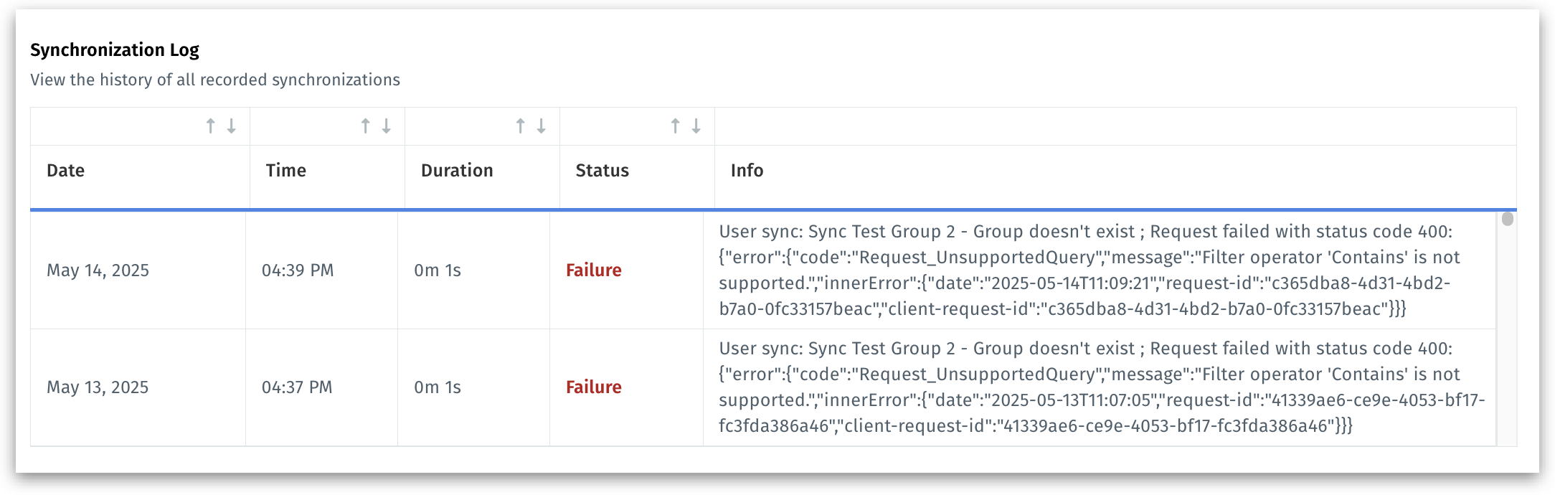This screenshot has width=1555, height=495.
Task: Click the Failure status in May 14 row
Action: [x=594, y=270]
